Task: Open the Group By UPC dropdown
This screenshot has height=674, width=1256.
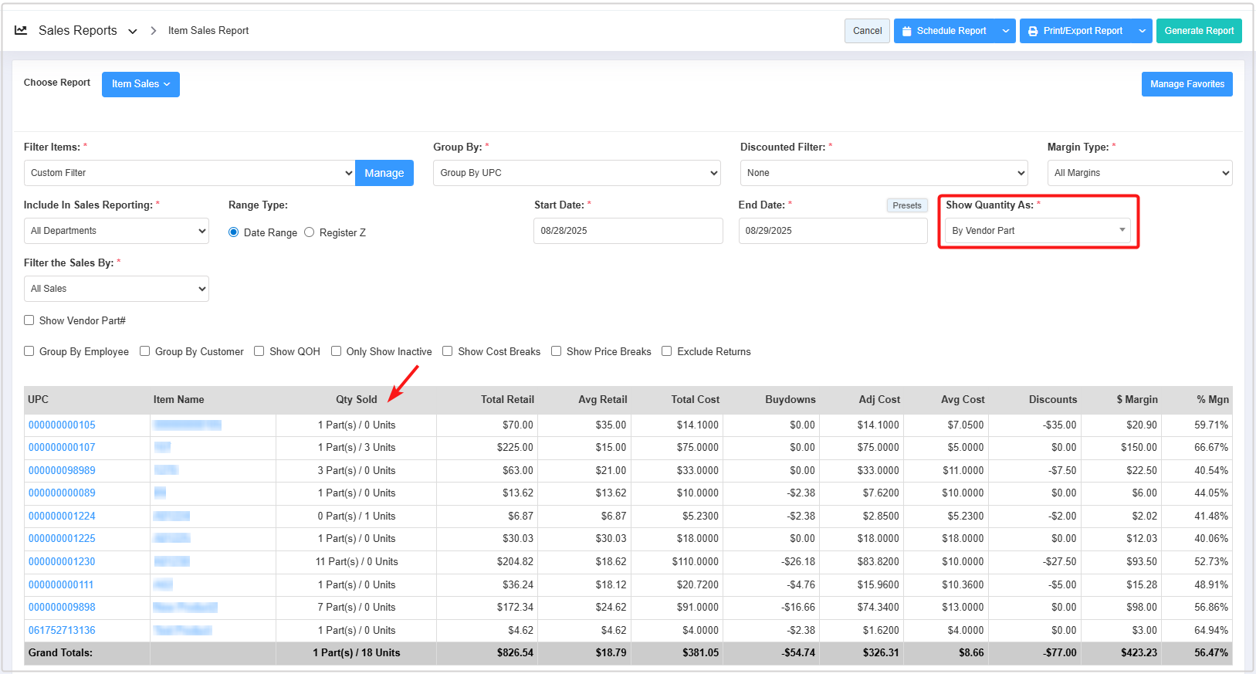Action: coord(577,173)
